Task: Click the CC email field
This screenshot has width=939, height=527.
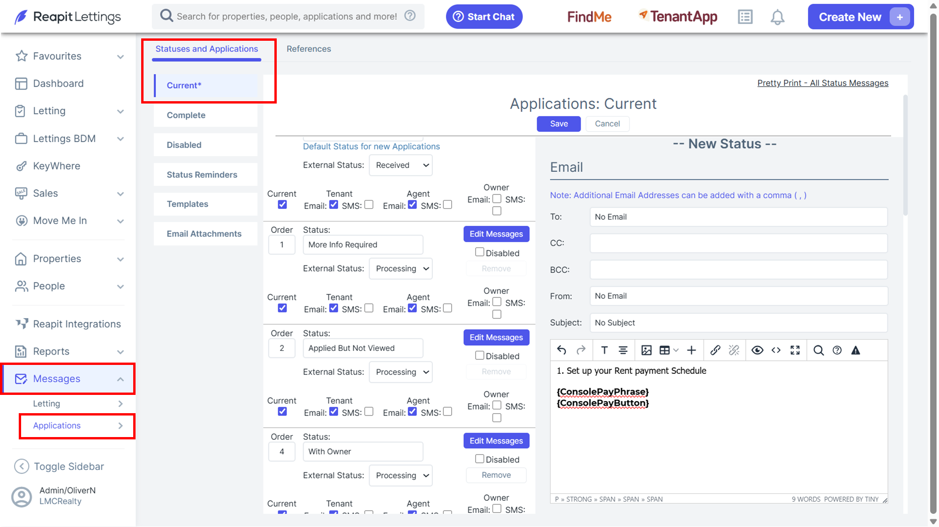Action: (739, 243)
